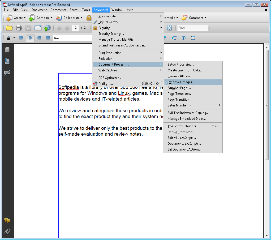The height and width of the screenshot is (240, 271).
Task: Click the crop tool icon
Action: pyautogui.click(x=193, y=38)
